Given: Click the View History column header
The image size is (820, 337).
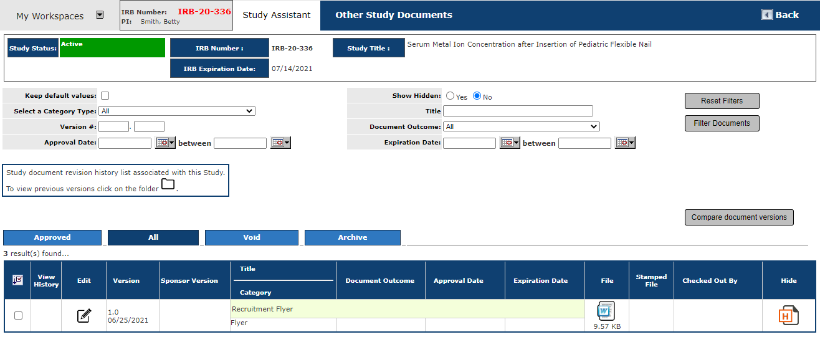Looking at the screenshot, I should pyautogui.click(x=46, y=280).
